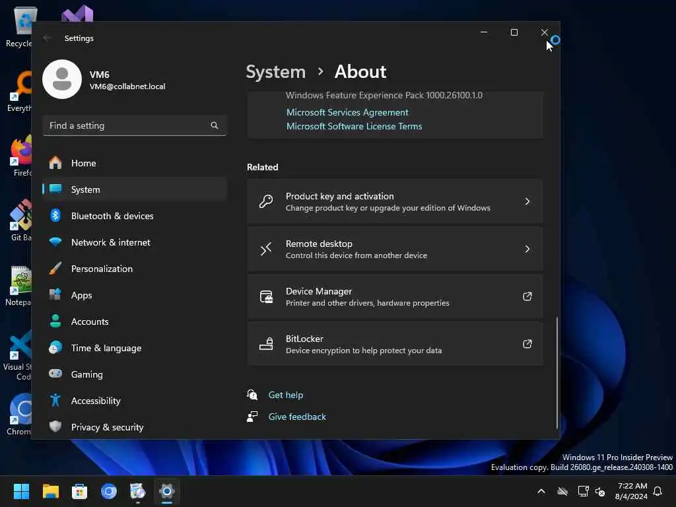676x507 pixels.
Task: Launch Chromium from the taskbar
Action: [x=109, y=491]
